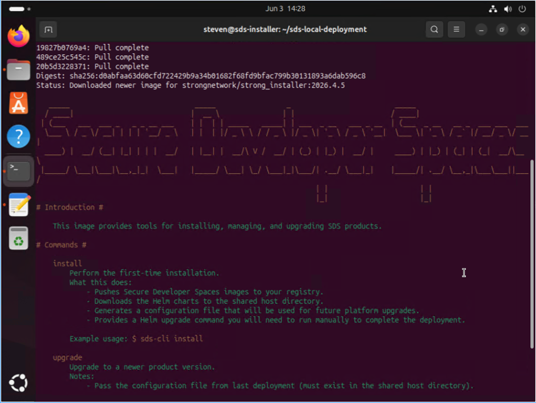Click '20b5d3228371: Pull complete' line
Viewport: 536px width, 403px height.
[x=92, y=66]
